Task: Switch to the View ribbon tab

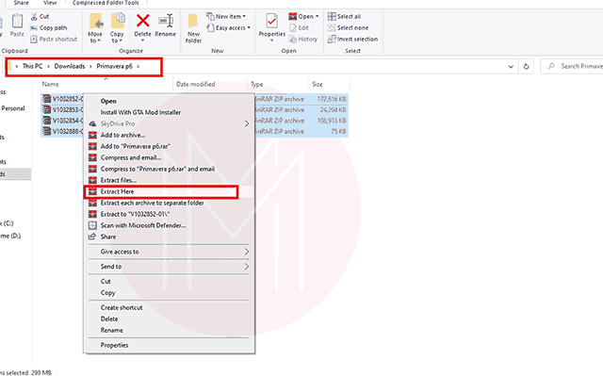Action: [50, 3]
